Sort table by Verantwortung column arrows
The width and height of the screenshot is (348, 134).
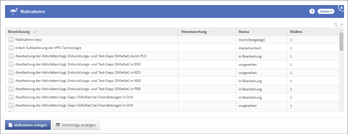[x=213, y=32]
